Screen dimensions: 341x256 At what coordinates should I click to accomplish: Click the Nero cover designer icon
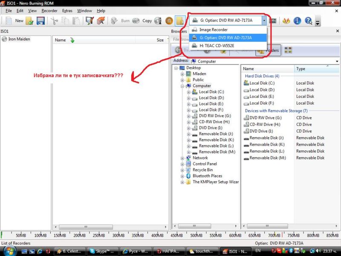click(x=286, y=21)
